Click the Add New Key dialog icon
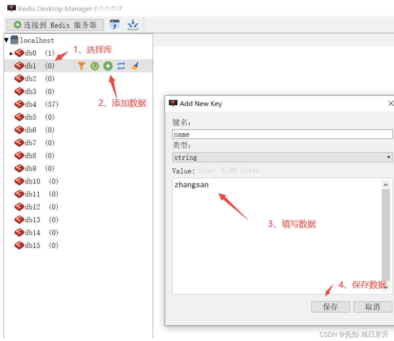Screen dimensions: 394x341 pyautogui.click(x=173, y=103)
